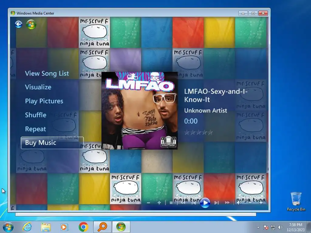Click the Fast Forward button
Image resolution: width=311 pixels, height=233 pixels.
tap(227, 203)
